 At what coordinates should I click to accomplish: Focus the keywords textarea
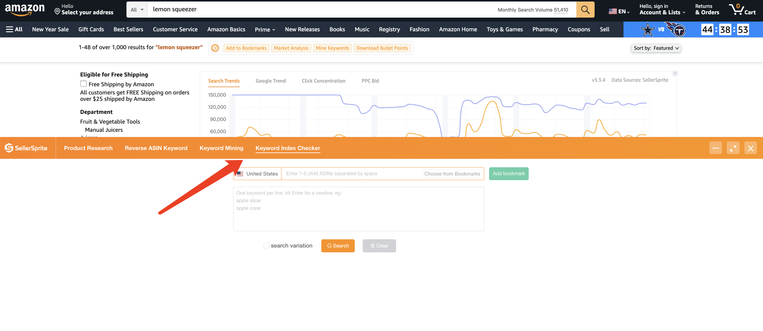[358, 209]
